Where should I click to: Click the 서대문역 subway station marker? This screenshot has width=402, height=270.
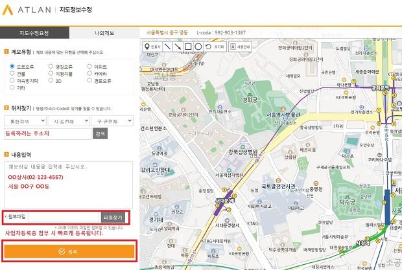click(x=225, y=201)
